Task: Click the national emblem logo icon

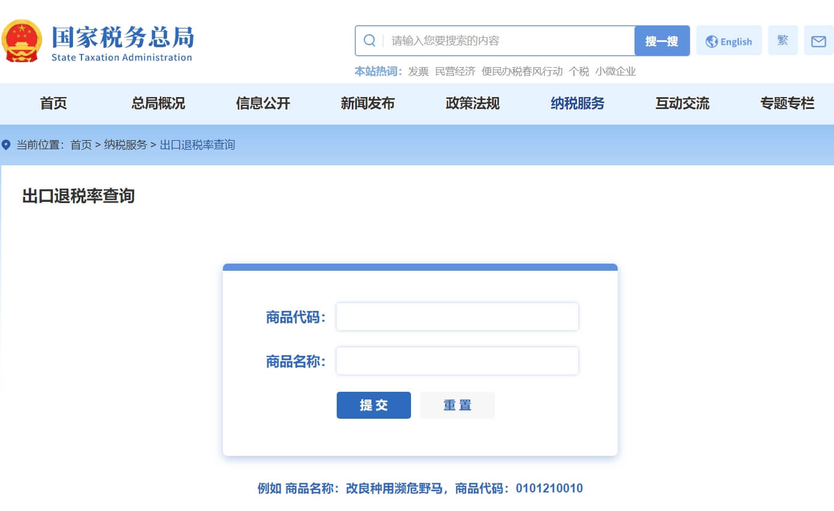Action: 22,41
